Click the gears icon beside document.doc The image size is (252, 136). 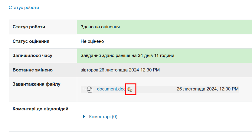(130, 89)
